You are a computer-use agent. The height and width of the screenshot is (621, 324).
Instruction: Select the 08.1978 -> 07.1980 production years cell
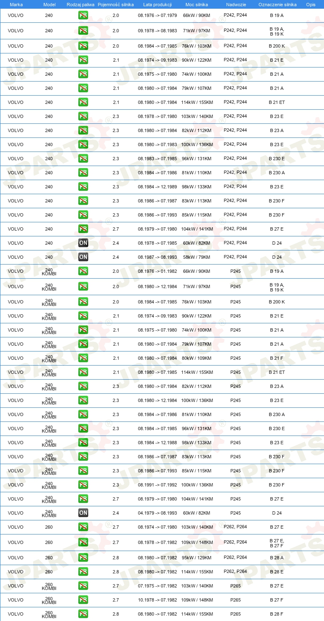click(x=157, y=116)
